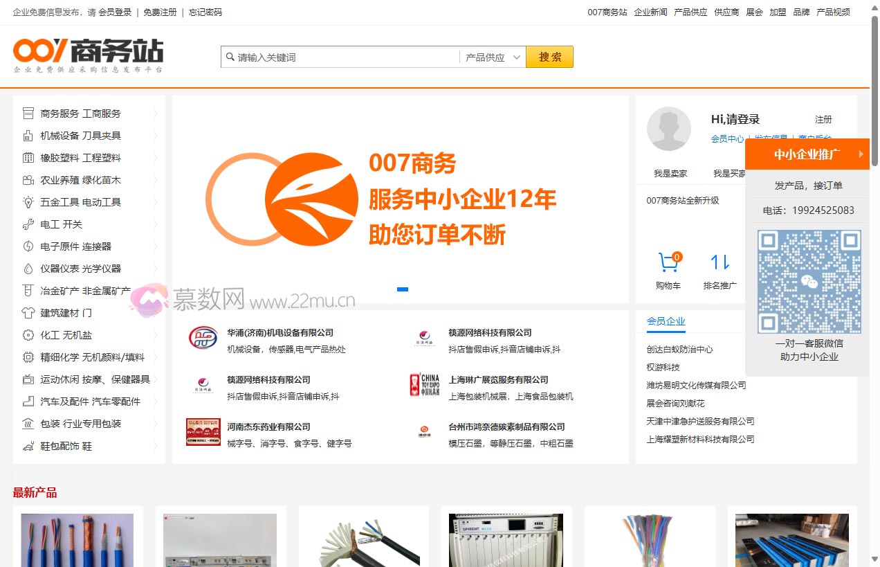The height and width of the screenshot is (567, 880).
Task: Click the user avatar placeholder
Action: [x=668, y=129]
